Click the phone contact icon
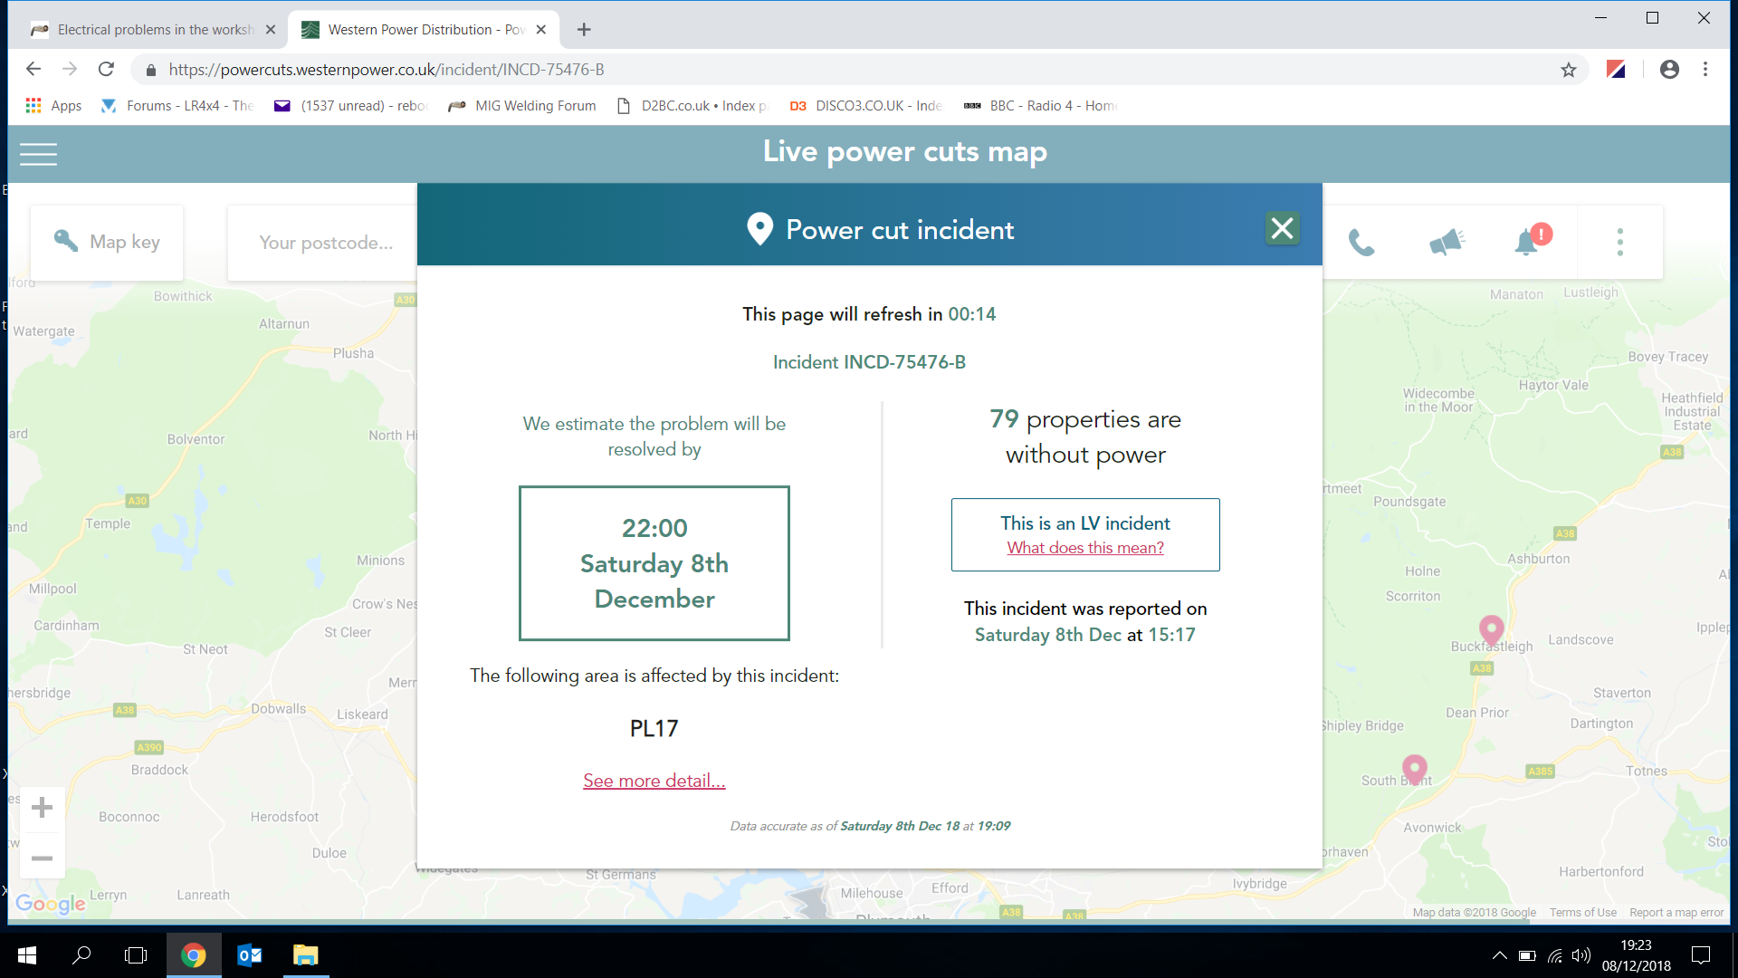 [1361, 243]
